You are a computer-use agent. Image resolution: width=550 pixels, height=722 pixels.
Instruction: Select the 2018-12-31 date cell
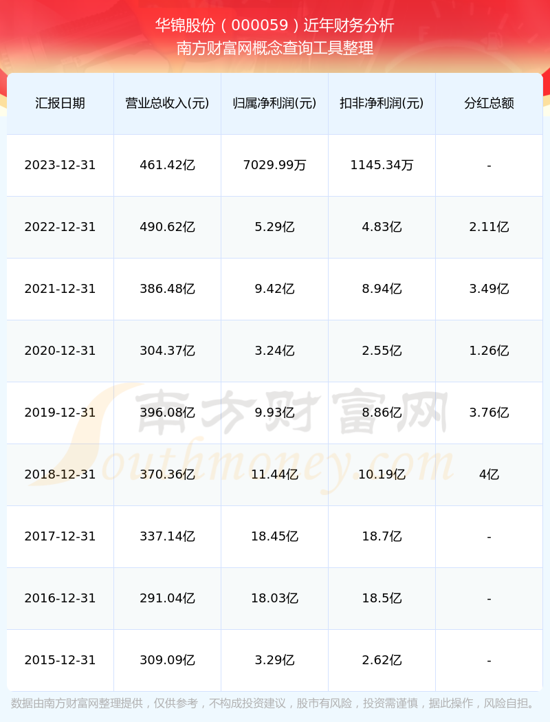pyautogui.click(x=60, y=474)
